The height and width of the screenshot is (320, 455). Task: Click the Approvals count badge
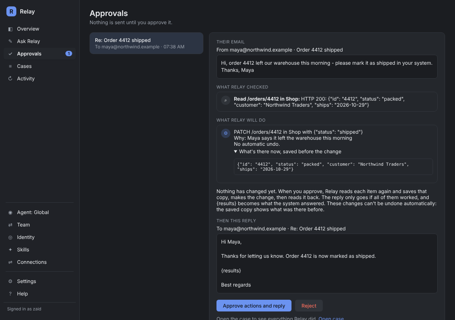69,54
